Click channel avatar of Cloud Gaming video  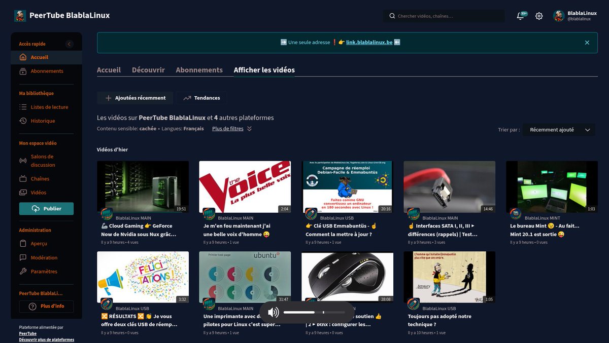pos(107,214)
